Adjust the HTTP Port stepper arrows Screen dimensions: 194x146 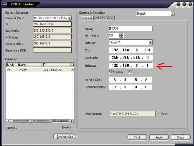tap(121, 35)
